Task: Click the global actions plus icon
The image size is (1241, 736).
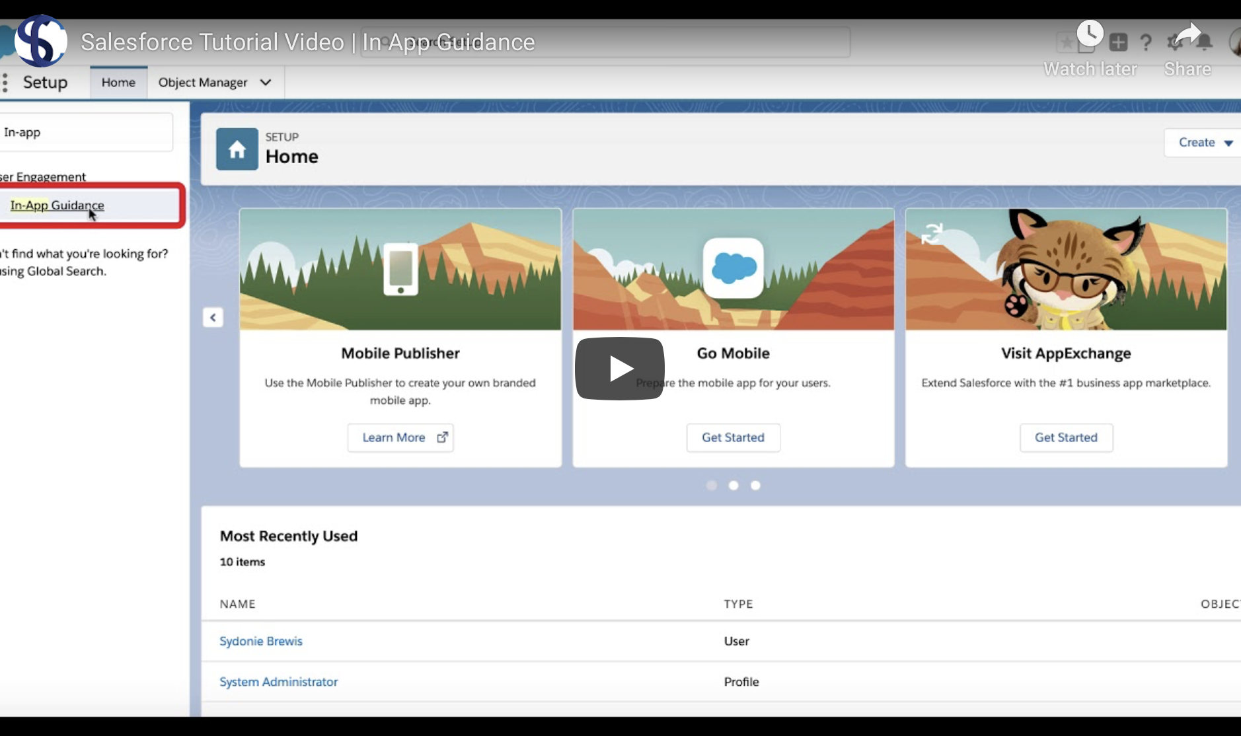Action: point(1118,42)
